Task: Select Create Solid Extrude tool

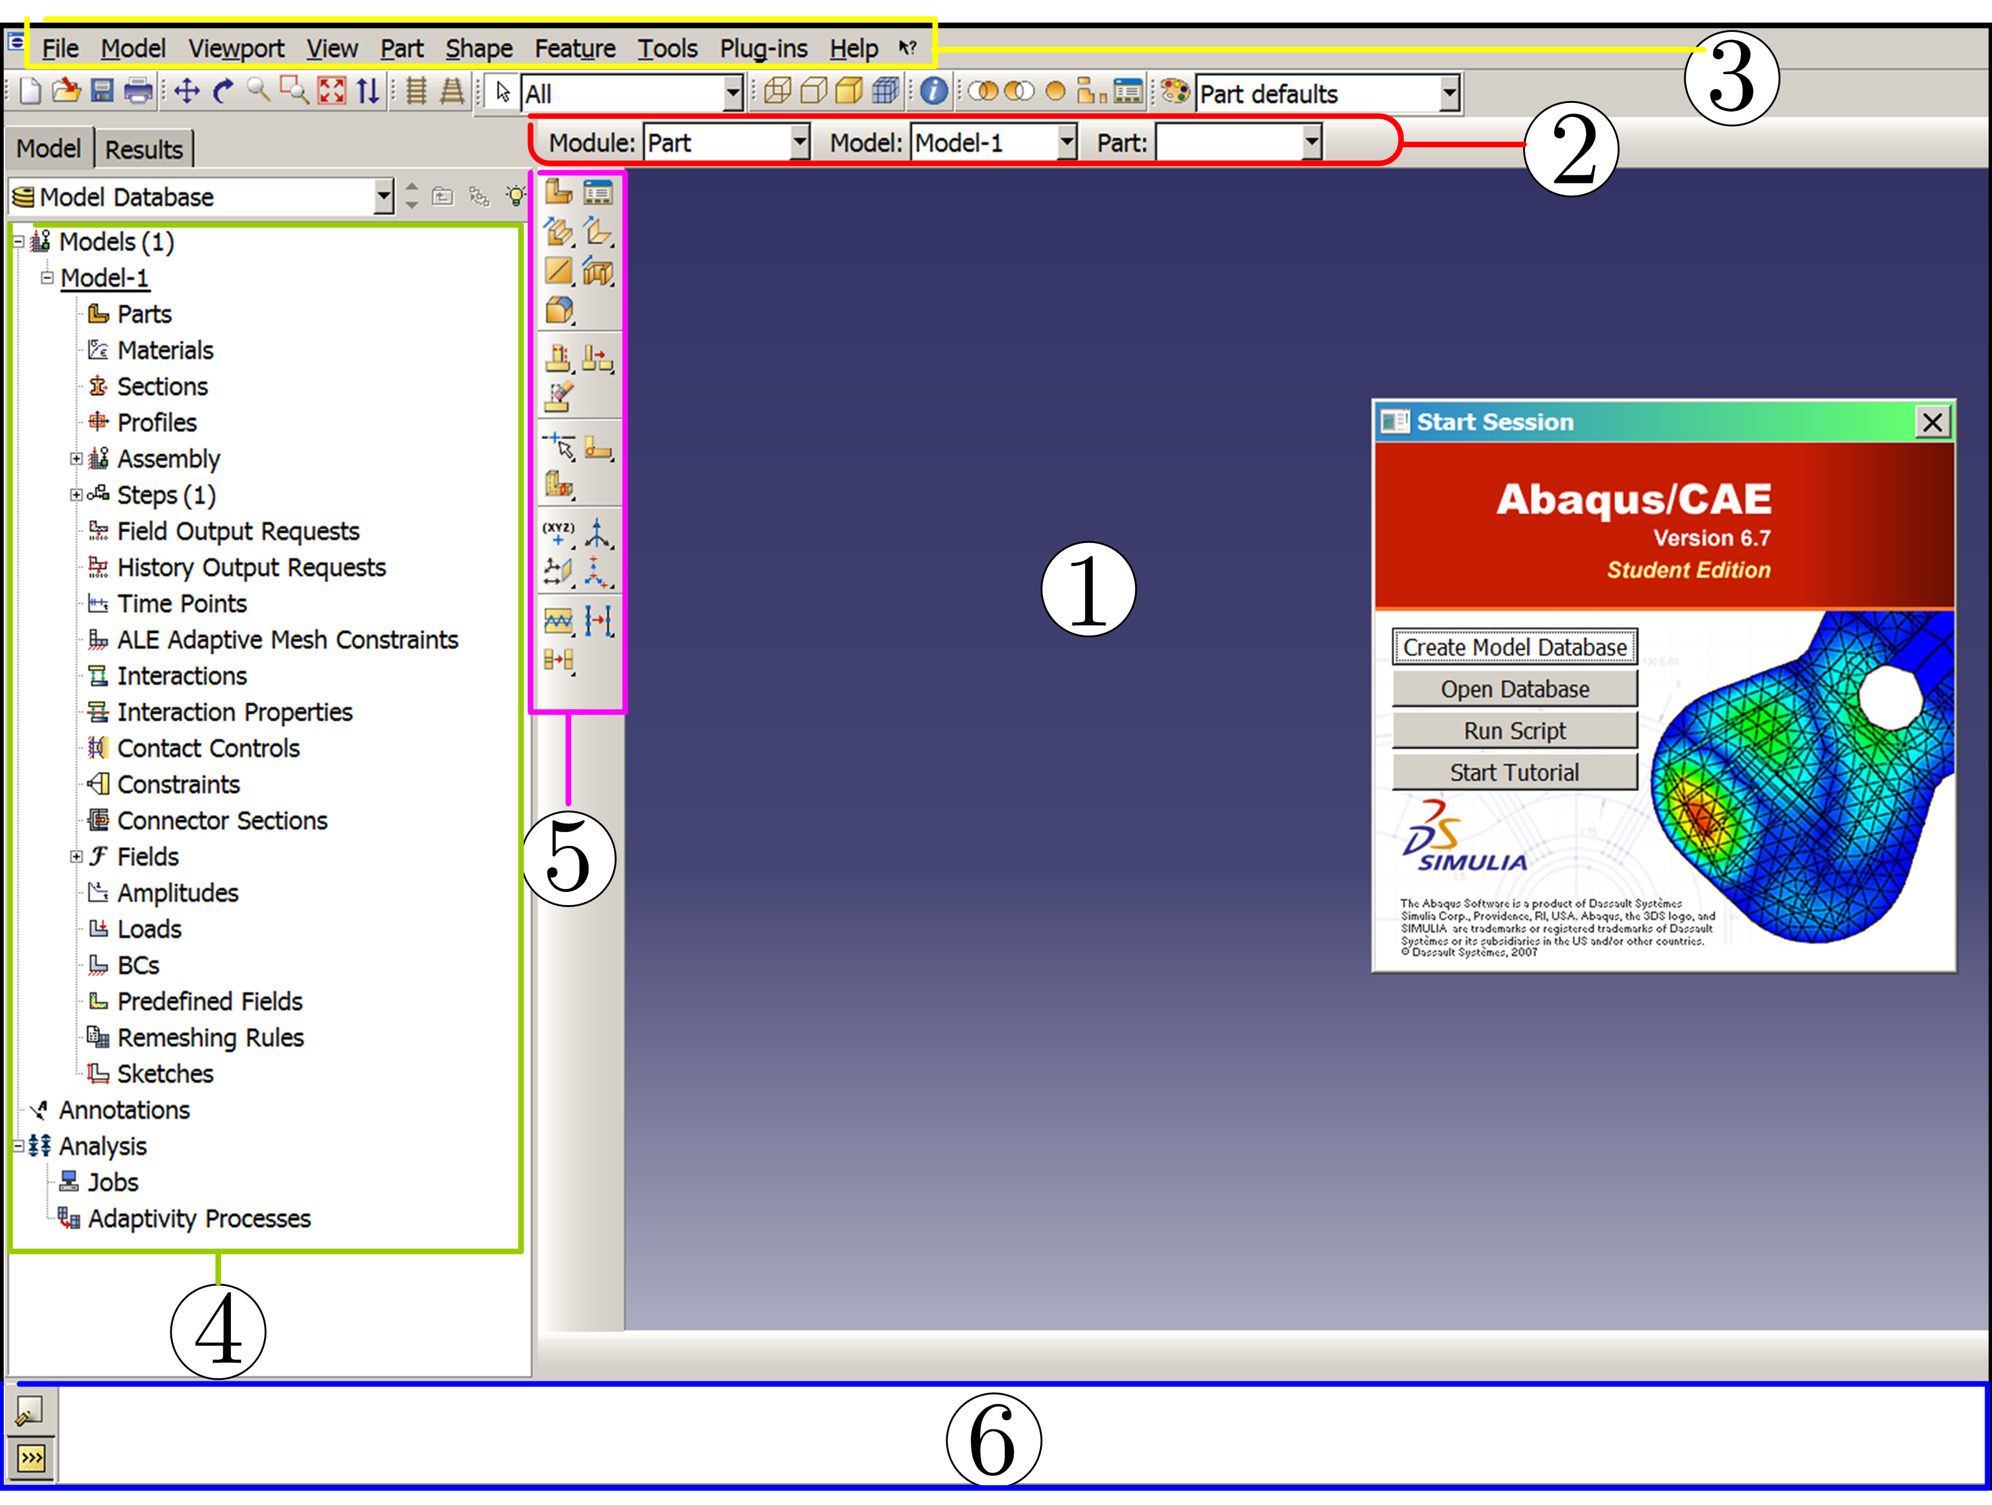Action: pos(558,232)
